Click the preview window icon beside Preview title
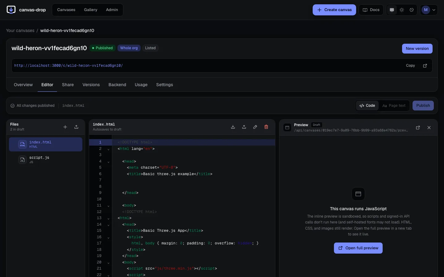Viewport: 444px width, 277px height. [x=287, y=127]
